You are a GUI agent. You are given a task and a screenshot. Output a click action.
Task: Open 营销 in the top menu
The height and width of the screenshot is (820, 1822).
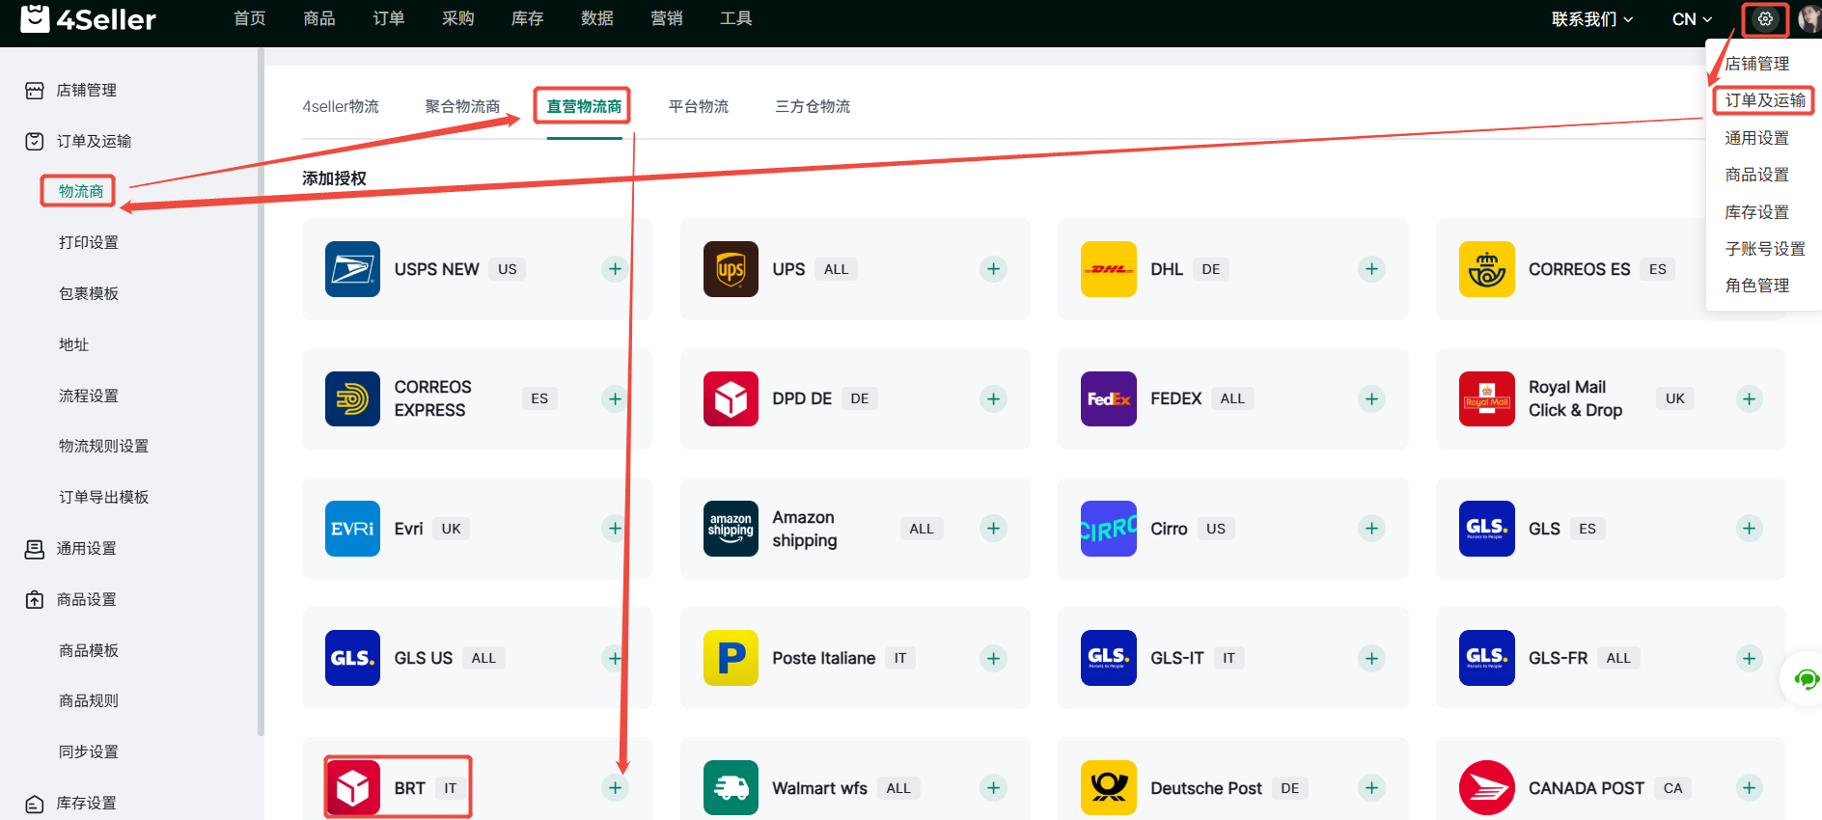[667, 18]
